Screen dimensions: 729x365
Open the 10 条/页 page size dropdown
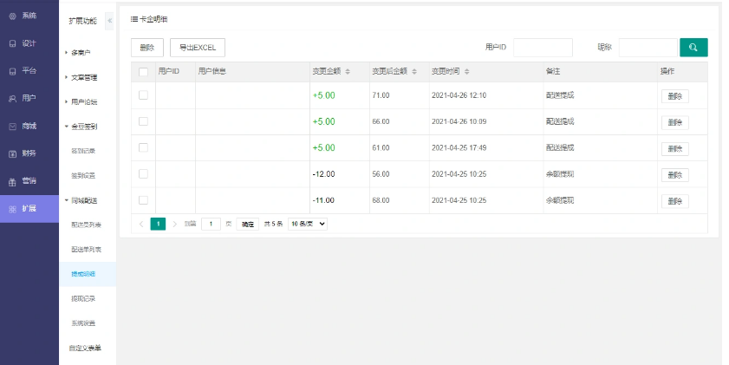click(308, 224)
